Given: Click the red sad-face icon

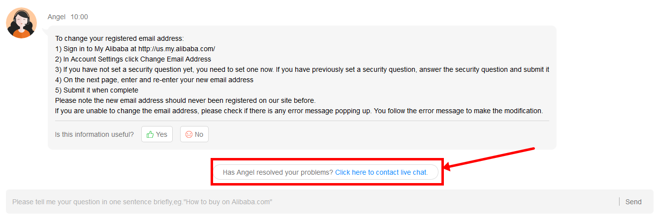Looking at the screenshot, I should (189, 134).
